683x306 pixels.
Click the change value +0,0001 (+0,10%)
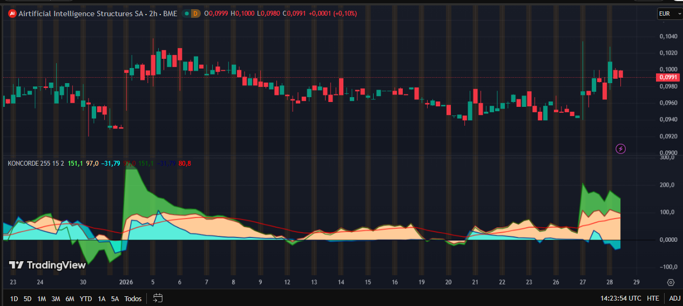tap(333, 13)
